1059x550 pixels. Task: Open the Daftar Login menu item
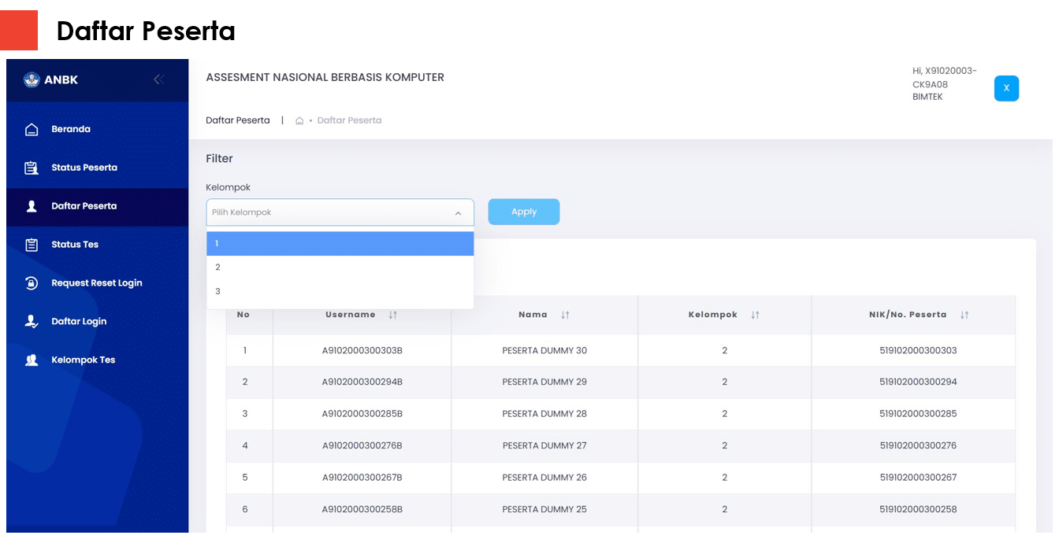(97, 321)
